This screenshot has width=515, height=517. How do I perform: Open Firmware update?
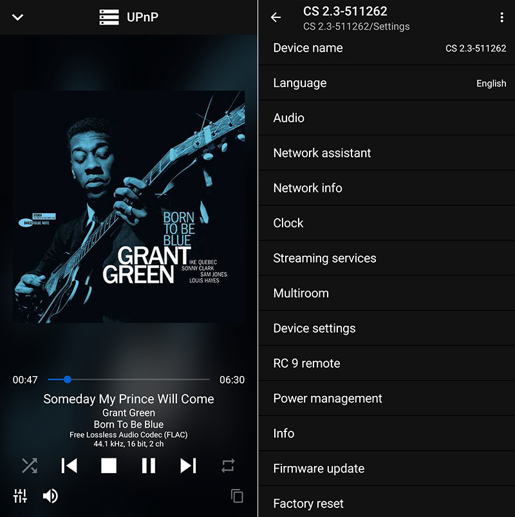point(387,469)
